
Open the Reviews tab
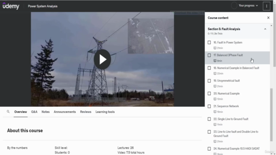[85, 112]
